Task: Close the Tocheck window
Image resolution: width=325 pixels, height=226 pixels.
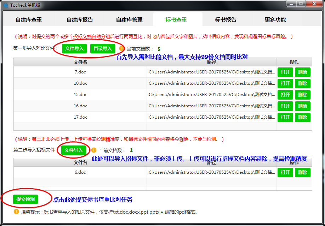Action: pyautogui.click(x=314, y=4)
